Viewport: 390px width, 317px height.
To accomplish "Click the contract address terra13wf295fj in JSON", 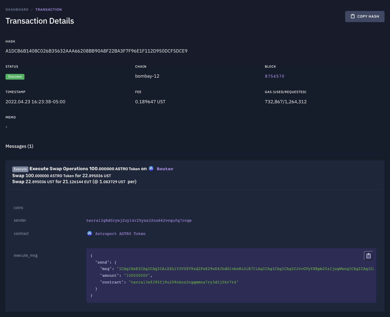I will [x=184, y=282].
